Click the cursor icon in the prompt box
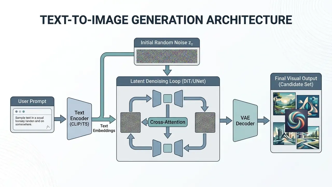This screenshot has height=187, width=332. 47,127
